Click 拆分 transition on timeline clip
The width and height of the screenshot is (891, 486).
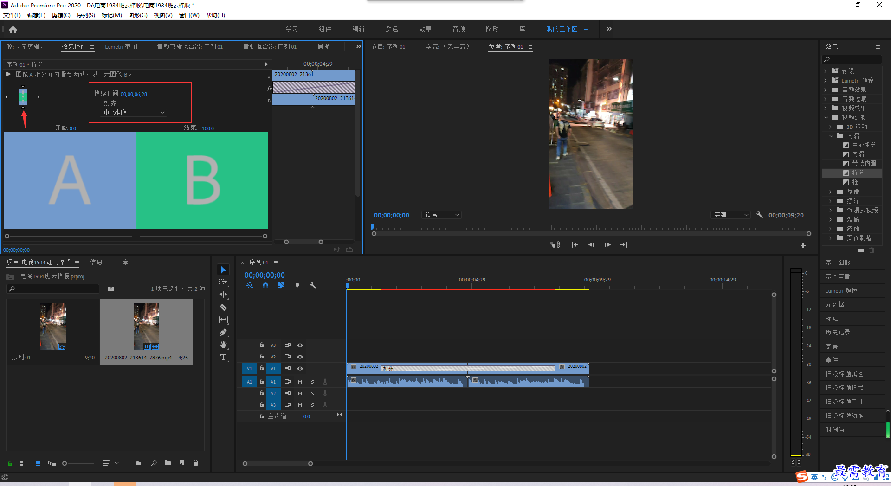(x=468, y=369)
